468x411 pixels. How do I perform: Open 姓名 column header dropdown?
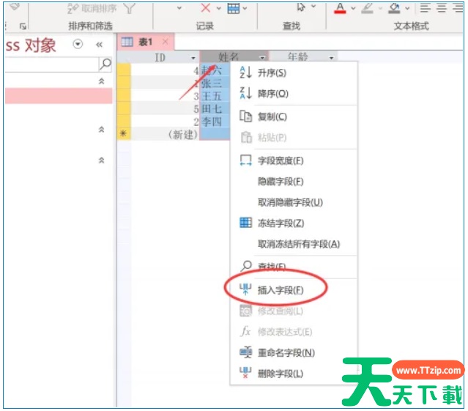tap(262, 57)
